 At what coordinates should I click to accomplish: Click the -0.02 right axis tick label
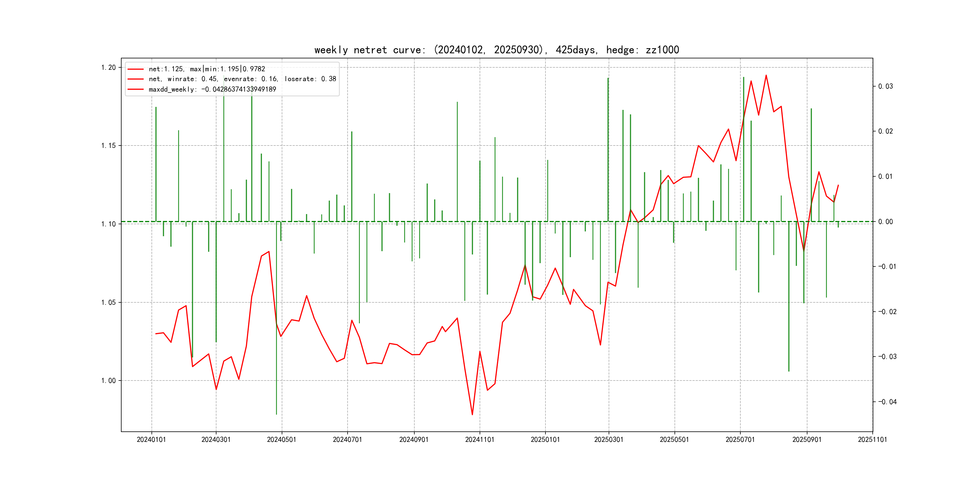pyautogui.click(x=887, y=311)
